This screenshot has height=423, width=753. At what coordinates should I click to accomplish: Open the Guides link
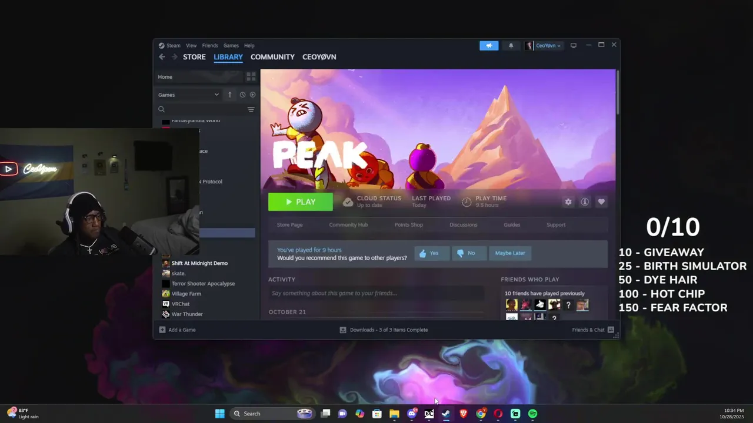(x=512, y=224)
